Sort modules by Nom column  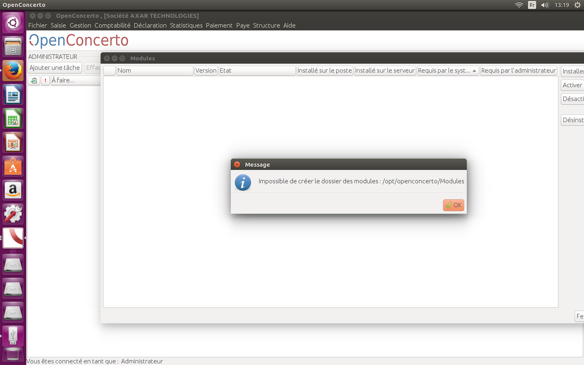click(155, 71)
